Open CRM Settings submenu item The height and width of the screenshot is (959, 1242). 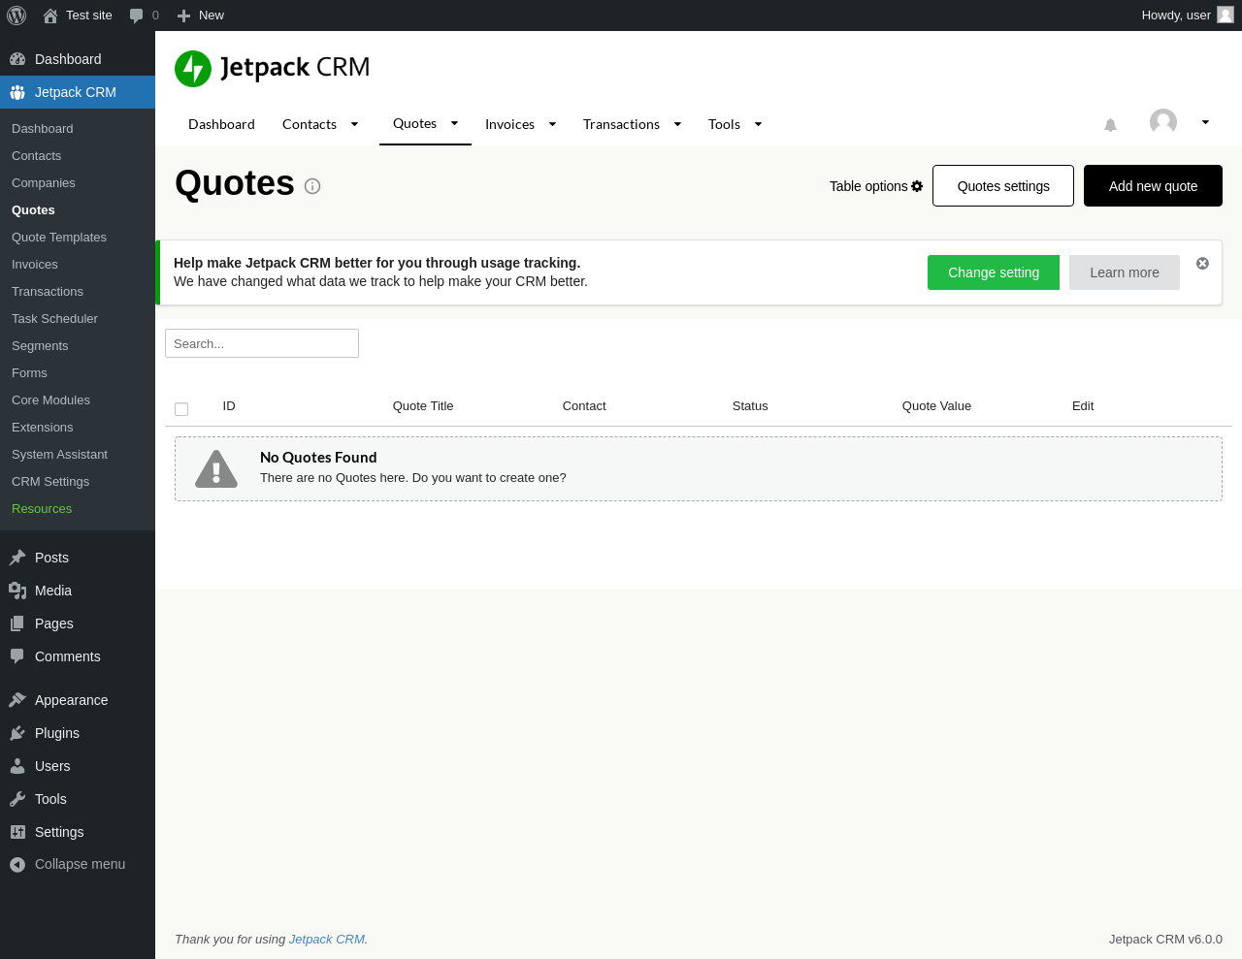[x=50, y=482]
